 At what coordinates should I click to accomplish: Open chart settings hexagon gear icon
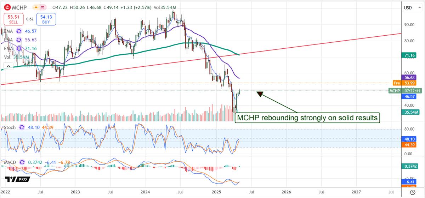point(413,192)
